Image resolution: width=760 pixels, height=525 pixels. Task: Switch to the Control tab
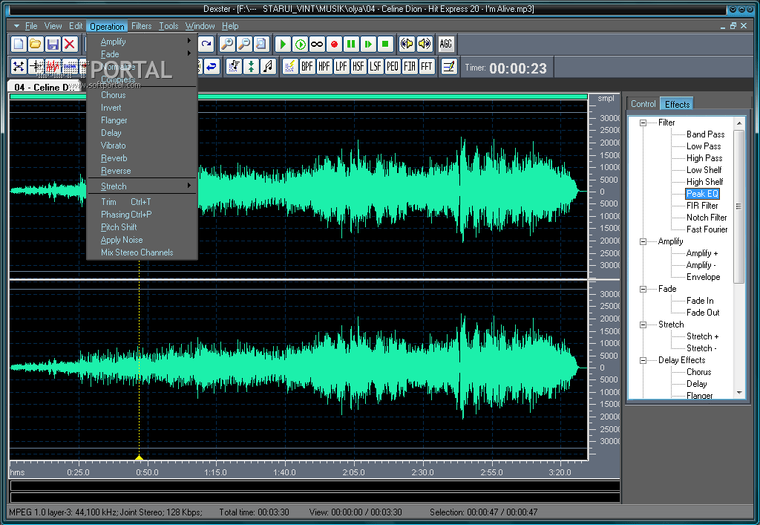[643, 104]
